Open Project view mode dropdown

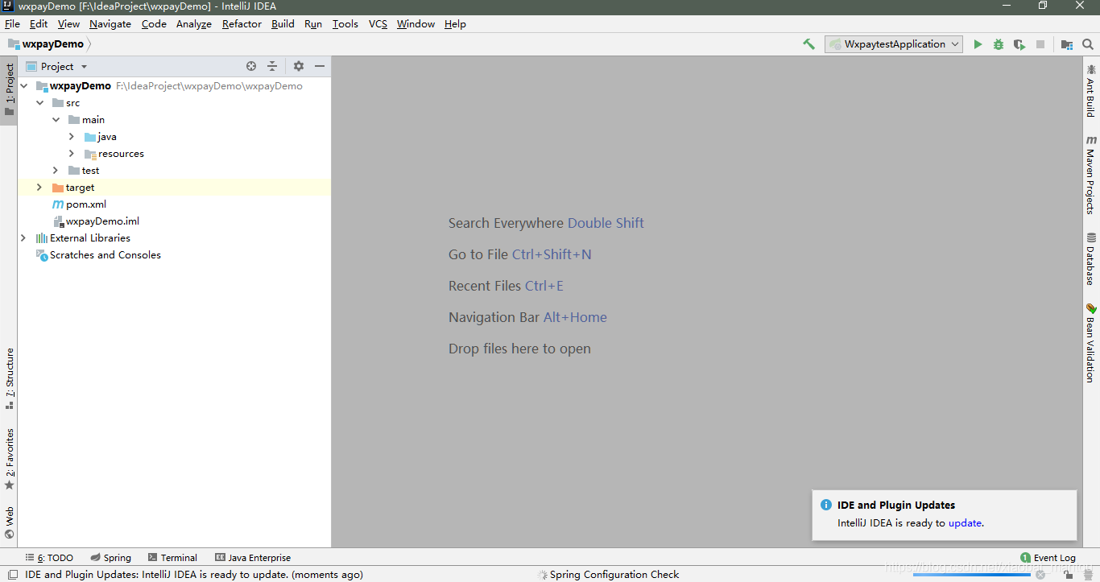click(x=56, y=66)
